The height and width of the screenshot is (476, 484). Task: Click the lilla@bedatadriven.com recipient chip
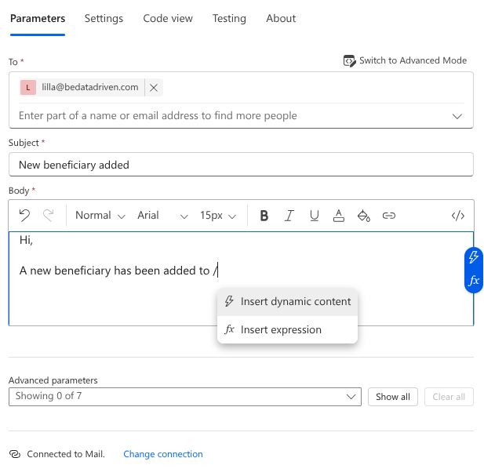point(90,88)
